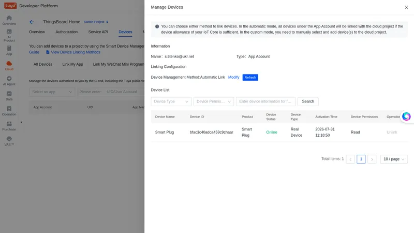Select the Cloud icon in sidebar
This screenshot has height=233, width=414.
tap(9, 63)
